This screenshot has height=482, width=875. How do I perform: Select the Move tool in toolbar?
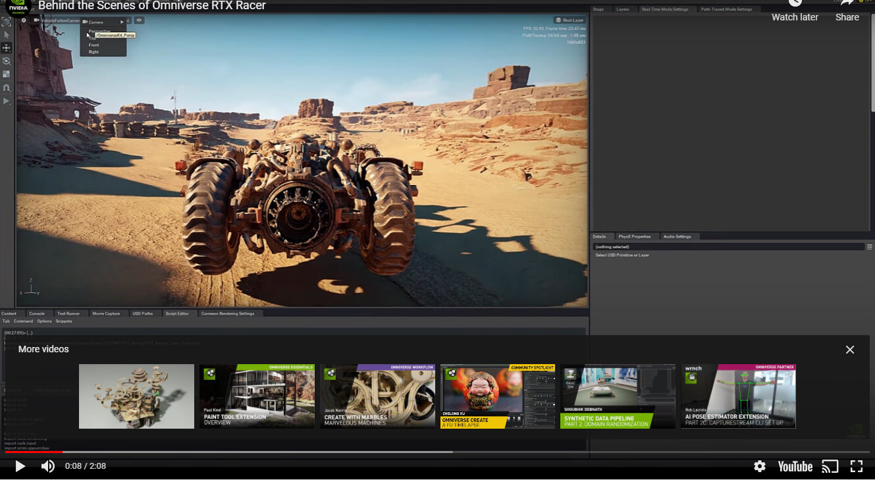[x=7, y=48]
